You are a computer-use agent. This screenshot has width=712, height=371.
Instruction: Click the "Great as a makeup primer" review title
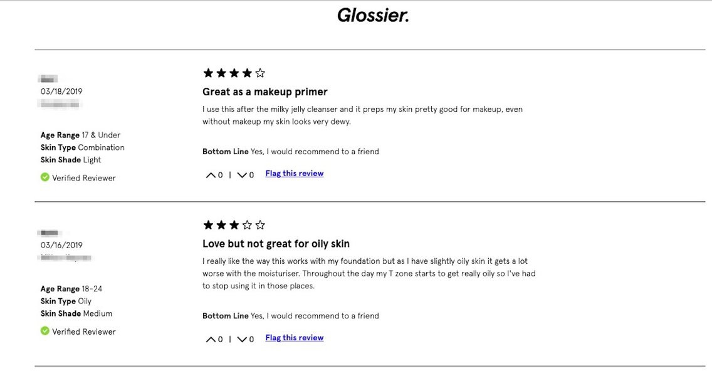(x=264, y=92)
